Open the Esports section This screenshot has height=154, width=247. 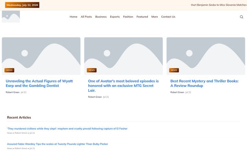115,17
